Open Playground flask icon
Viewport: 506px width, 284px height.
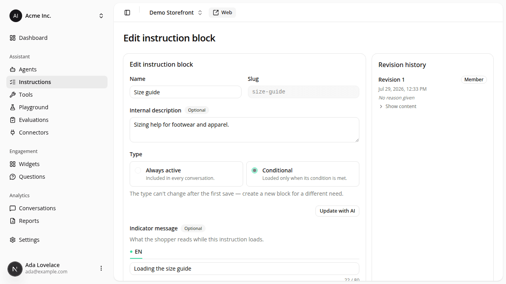click(13, 107)
